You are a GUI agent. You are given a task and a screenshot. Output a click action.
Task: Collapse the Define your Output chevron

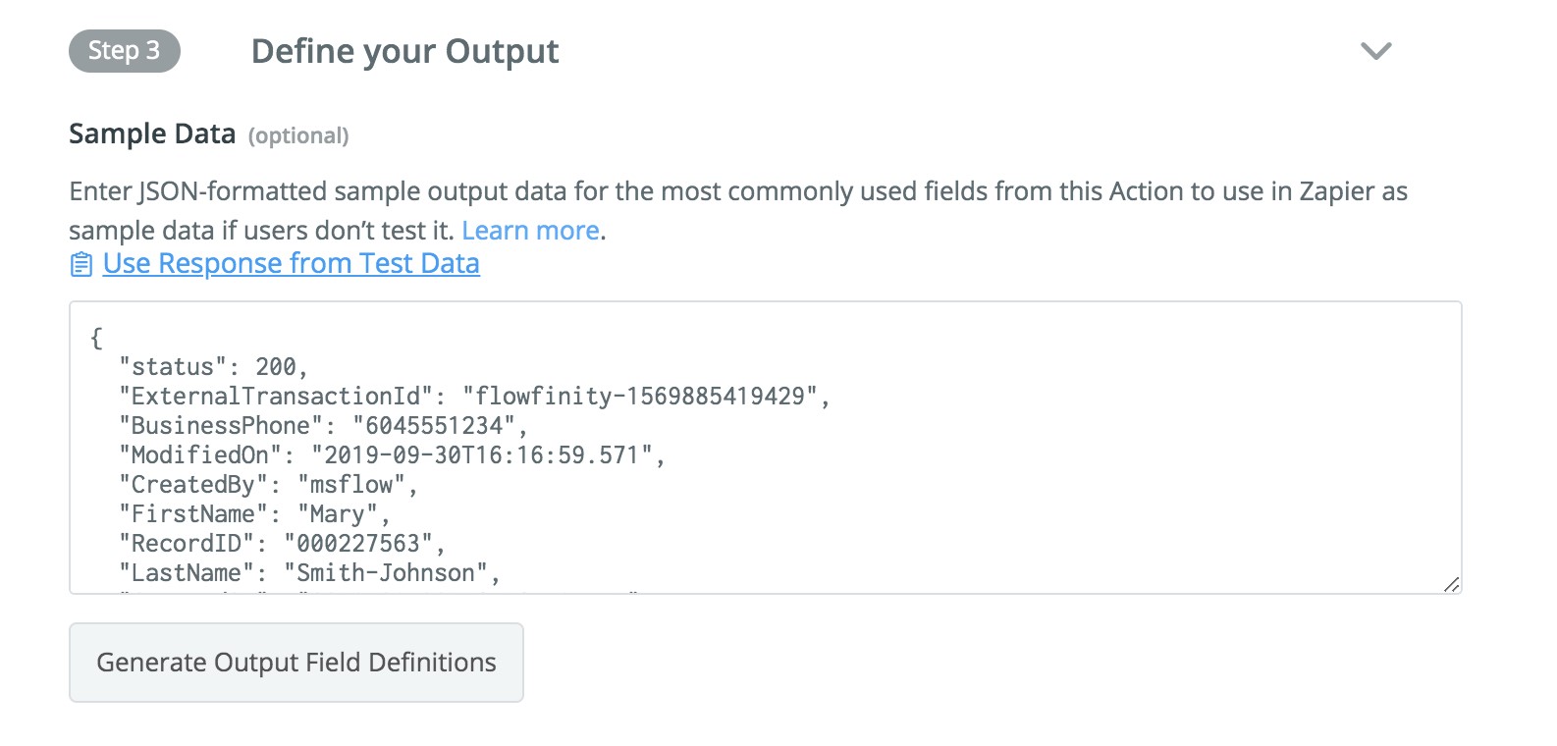point(1375,51)
